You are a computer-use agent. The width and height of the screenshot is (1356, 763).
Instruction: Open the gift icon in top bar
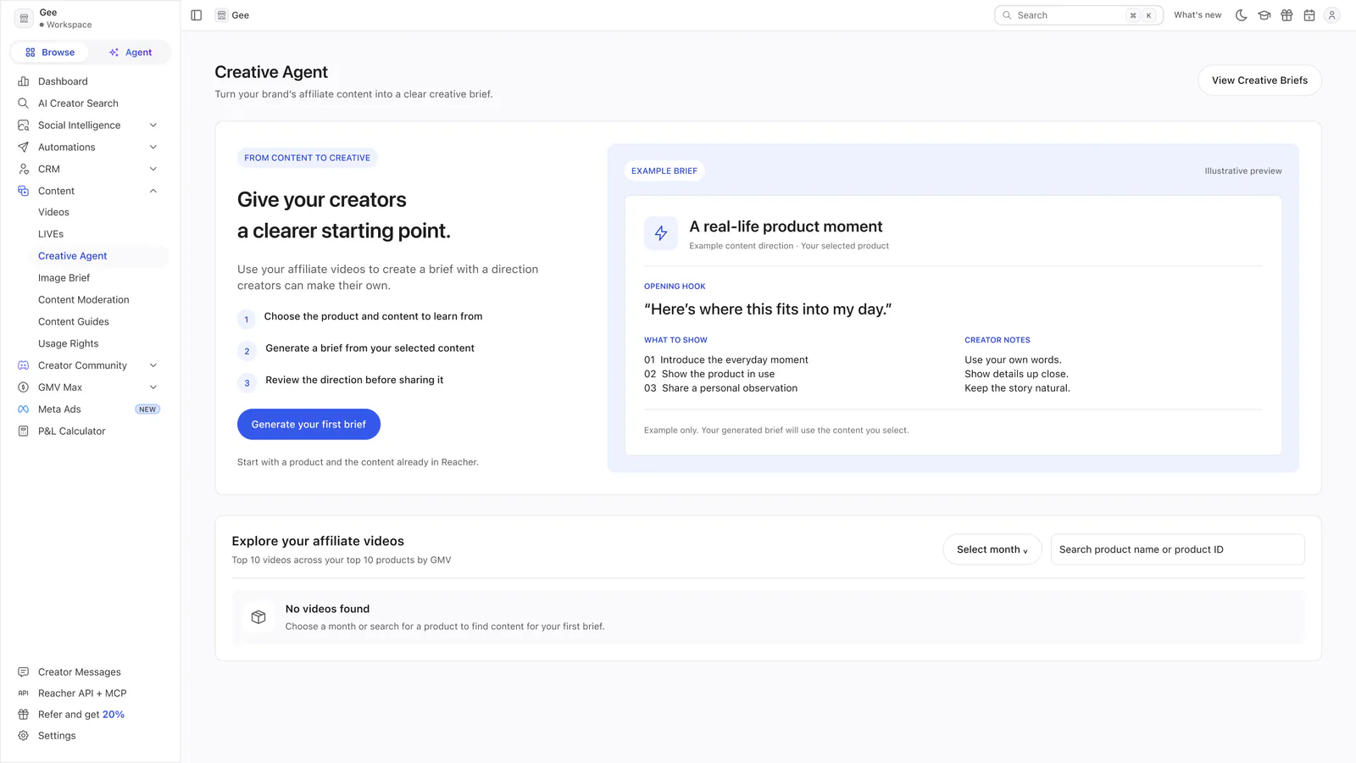(1287, 15)
